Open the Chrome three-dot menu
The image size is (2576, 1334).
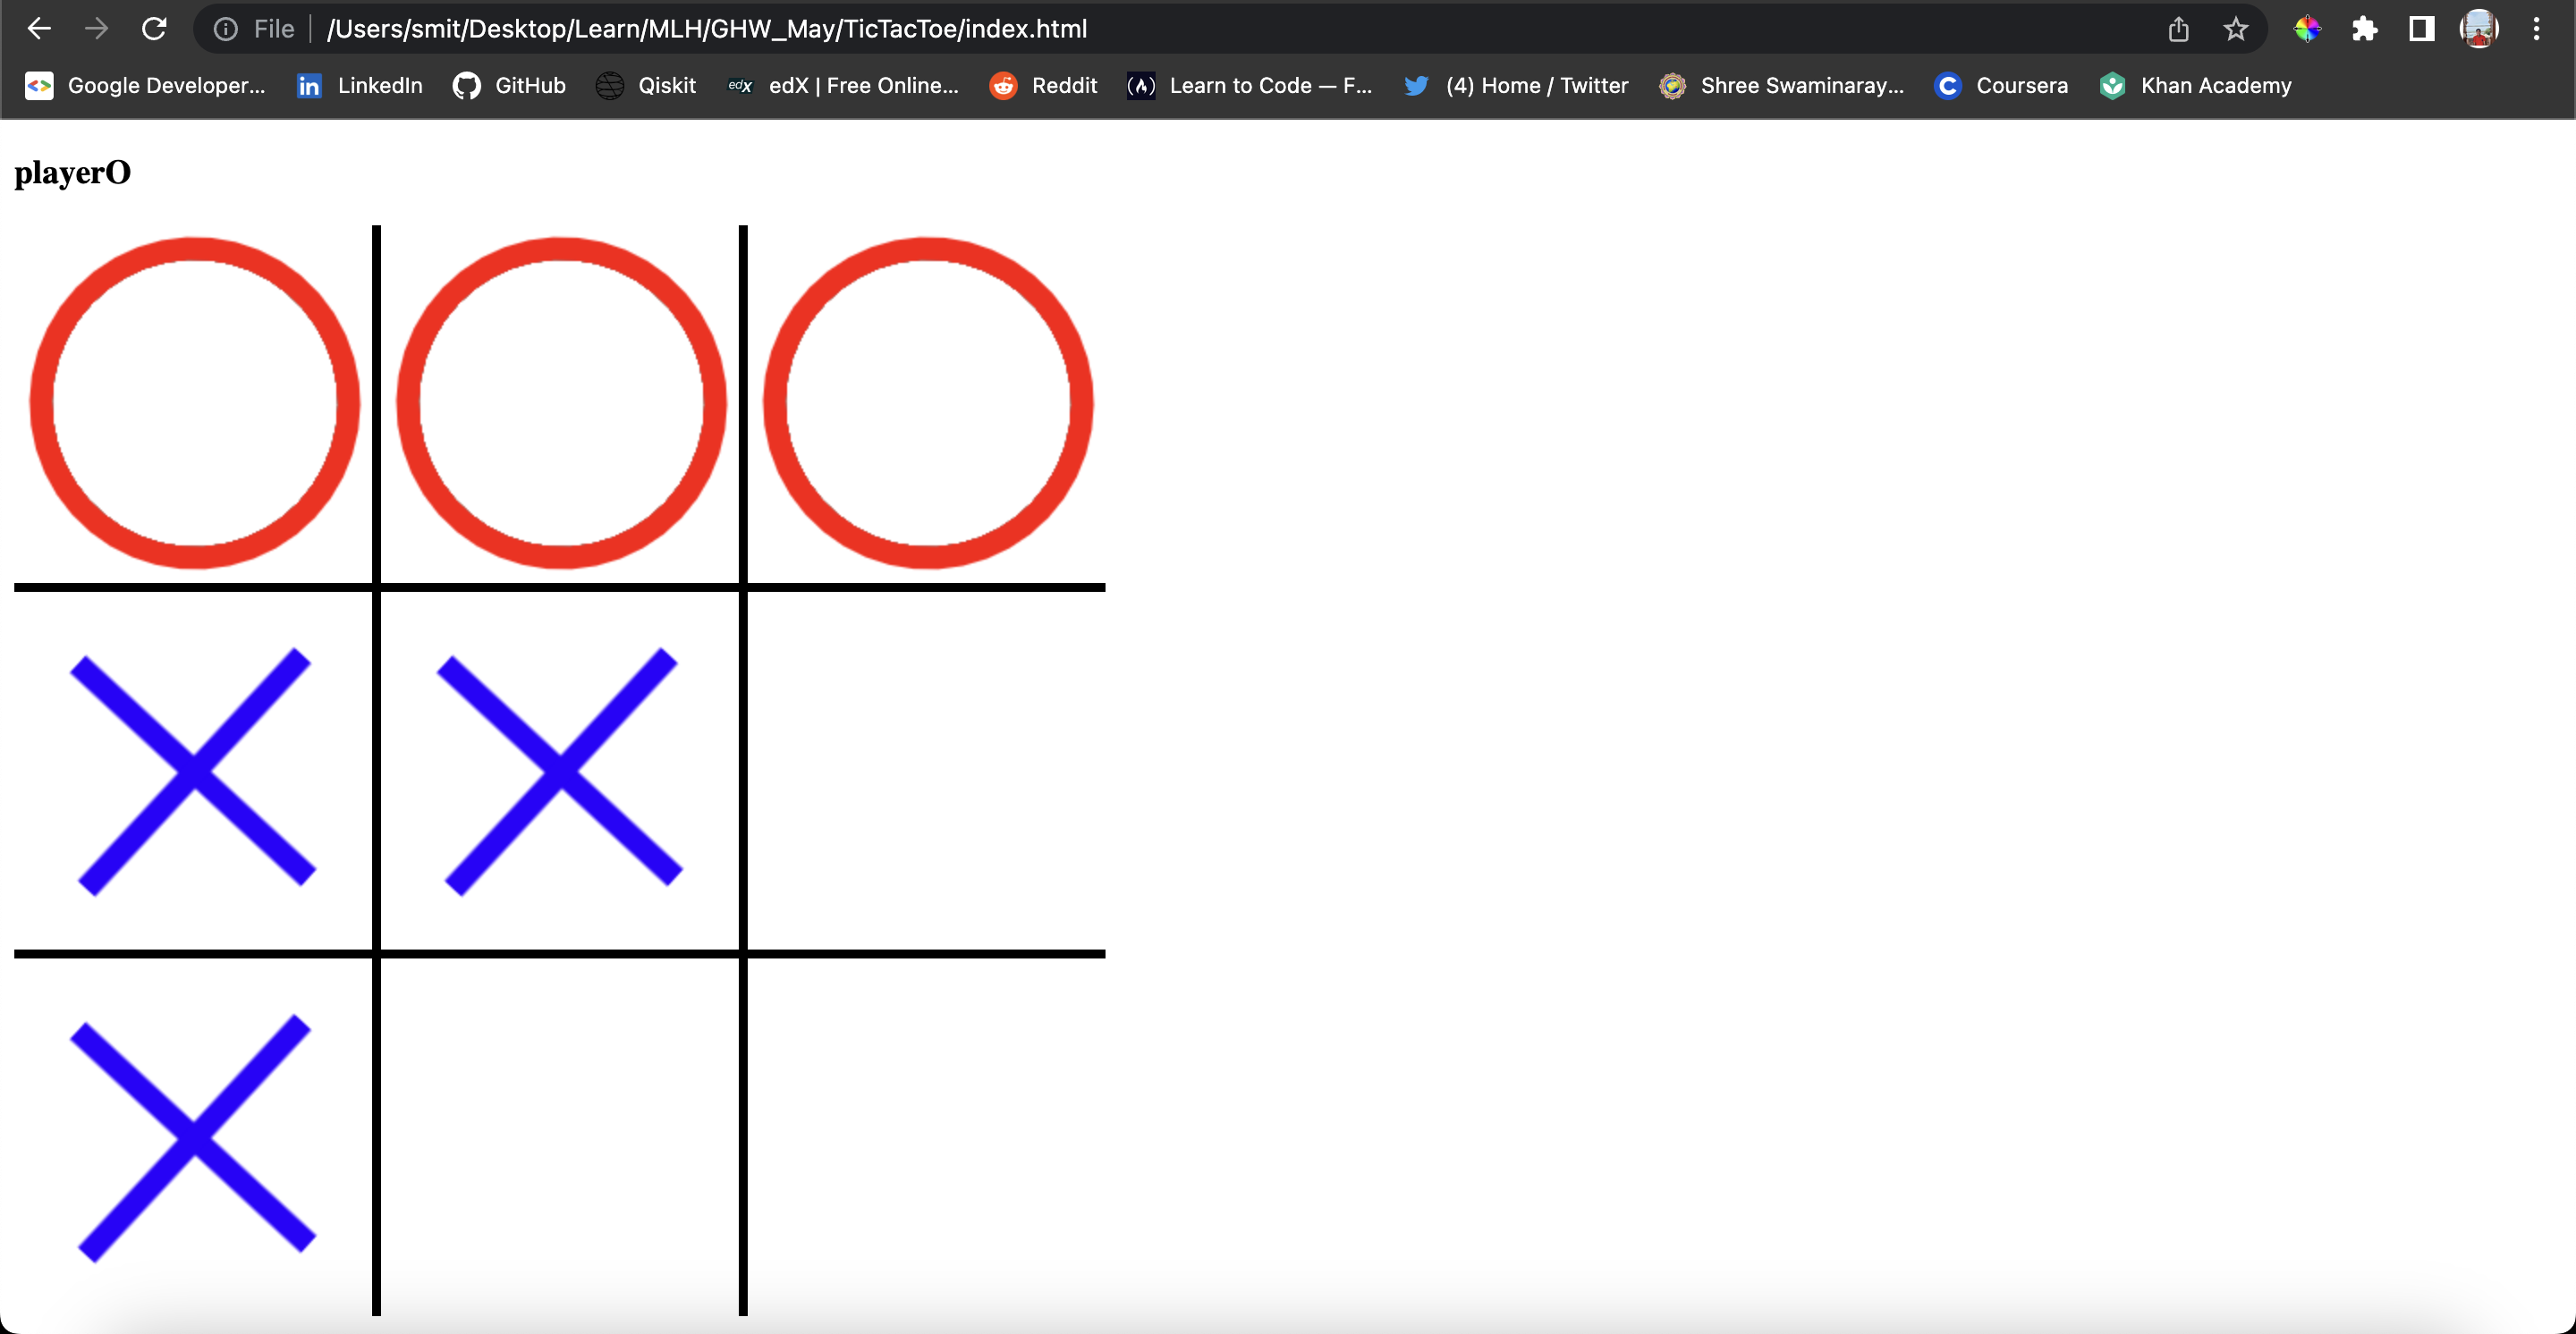pyautogui.click(x=2537, y=28)
